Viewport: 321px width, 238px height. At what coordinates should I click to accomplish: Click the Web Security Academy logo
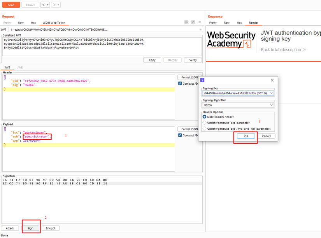coord(231,40)
